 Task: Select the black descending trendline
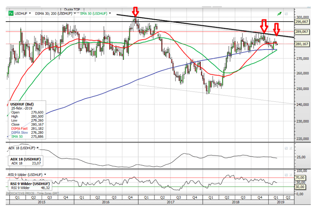(x=203, y=25)
